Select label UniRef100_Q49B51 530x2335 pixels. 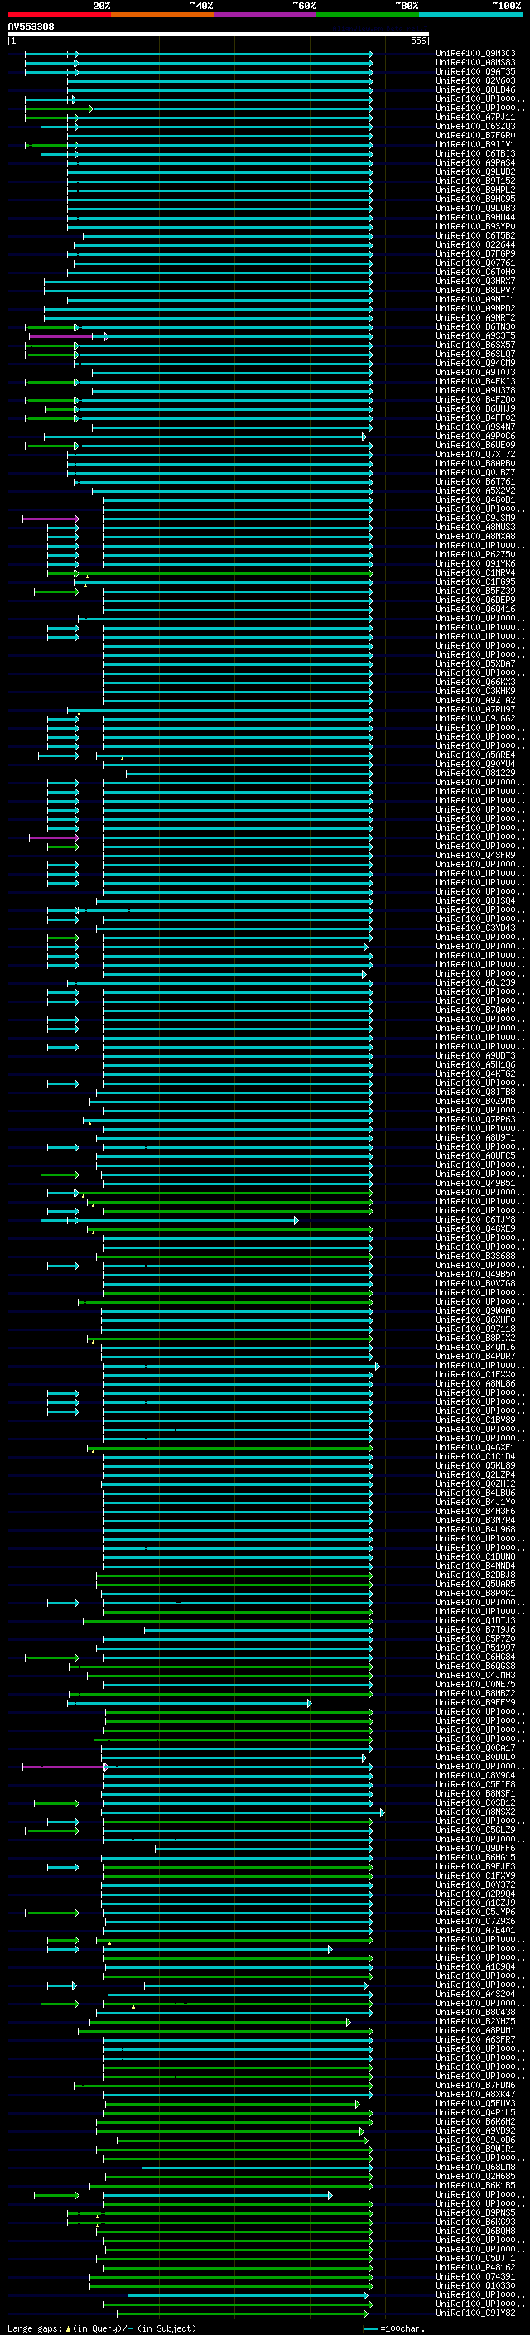click(x=475, y=1183)
